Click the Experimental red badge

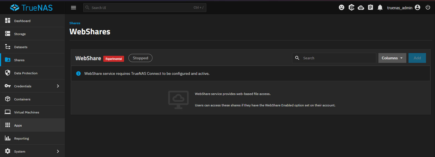tap(114, 59)
